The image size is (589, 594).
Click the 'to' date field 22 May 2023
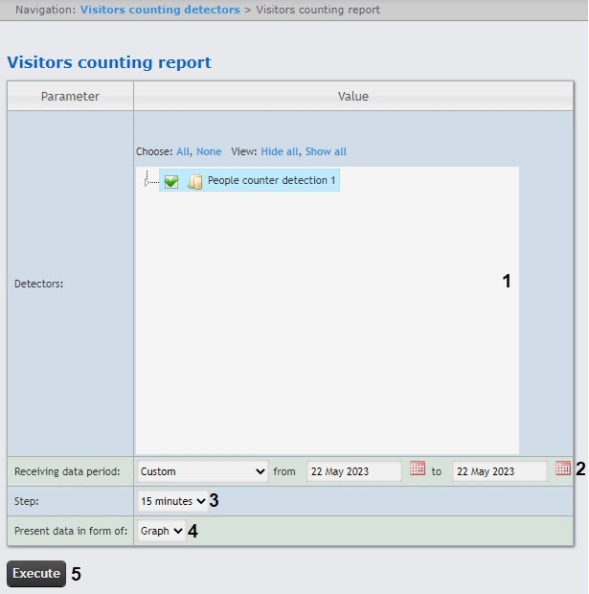[x=500, y=471]
